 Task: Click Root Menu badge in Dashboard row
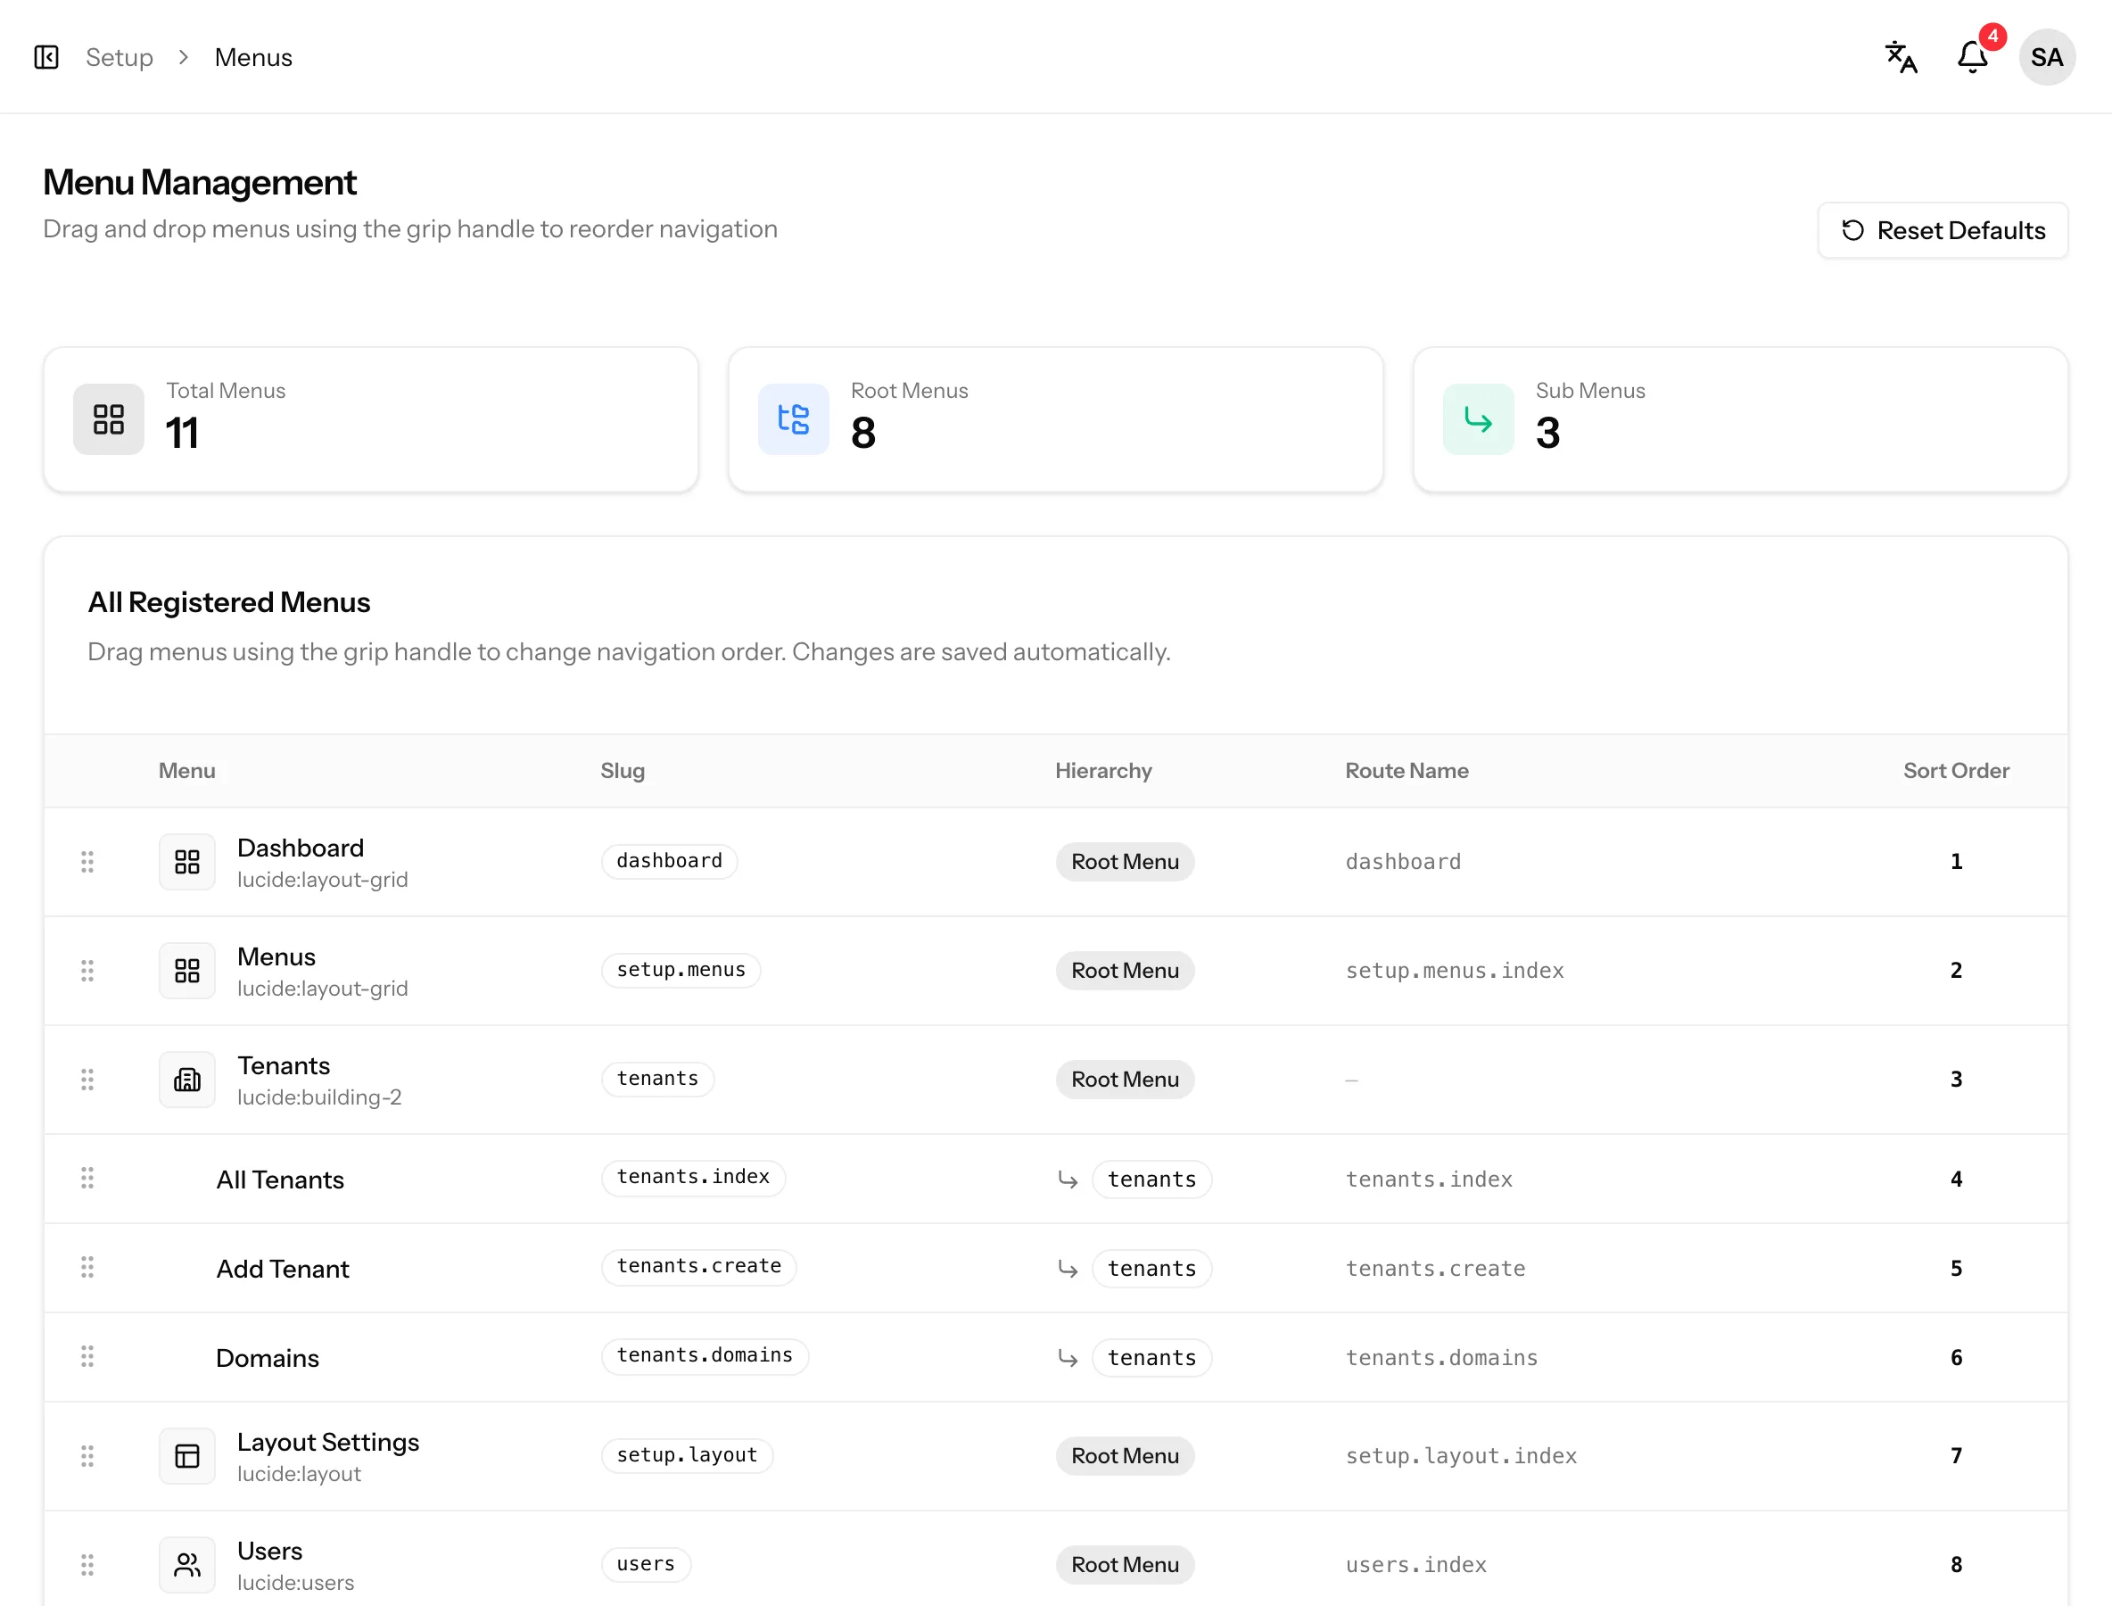1125,861
